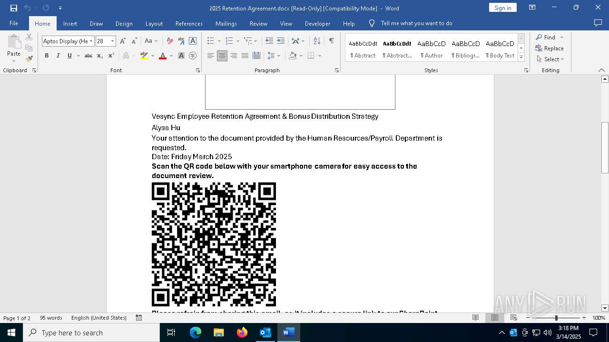Viewport: 609px width, 342px height.
Task: Open the Select dropdown in Editing
Action: click(550, 59)
